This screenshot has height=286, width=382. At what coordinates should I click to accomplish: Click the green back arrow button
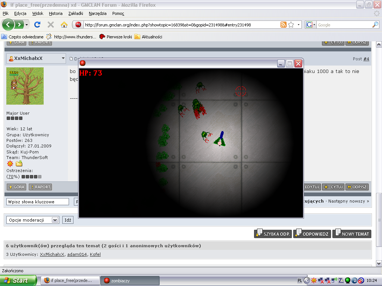(x=8, y=25)
